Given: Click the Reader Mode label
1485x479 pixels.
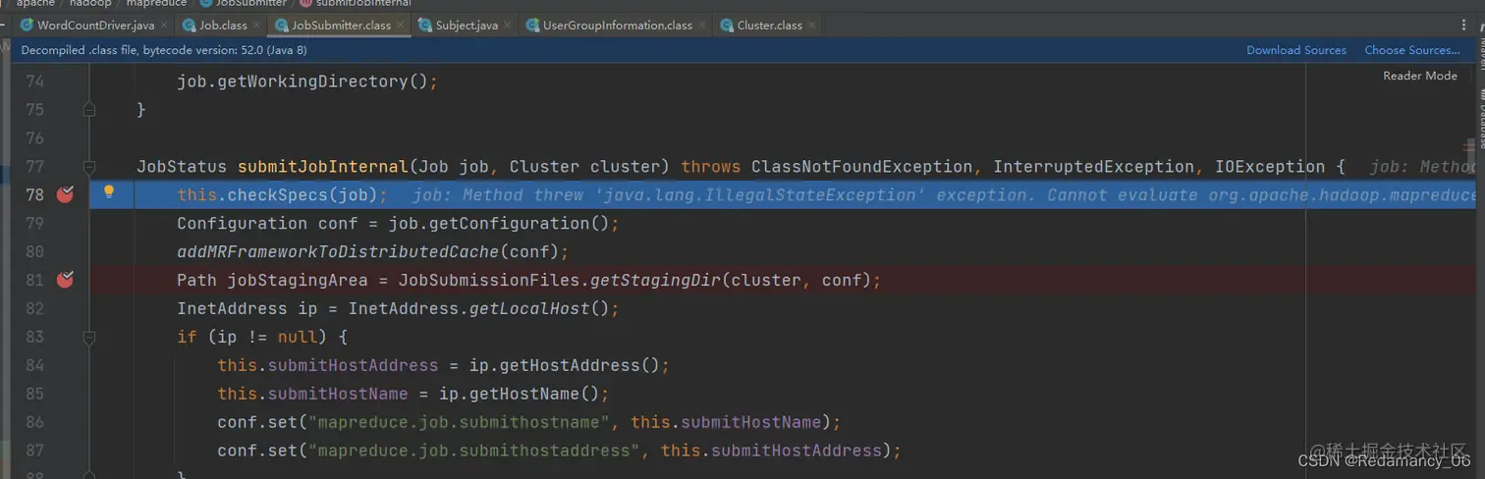Looking at the screenshot, I should (1420, 76).
